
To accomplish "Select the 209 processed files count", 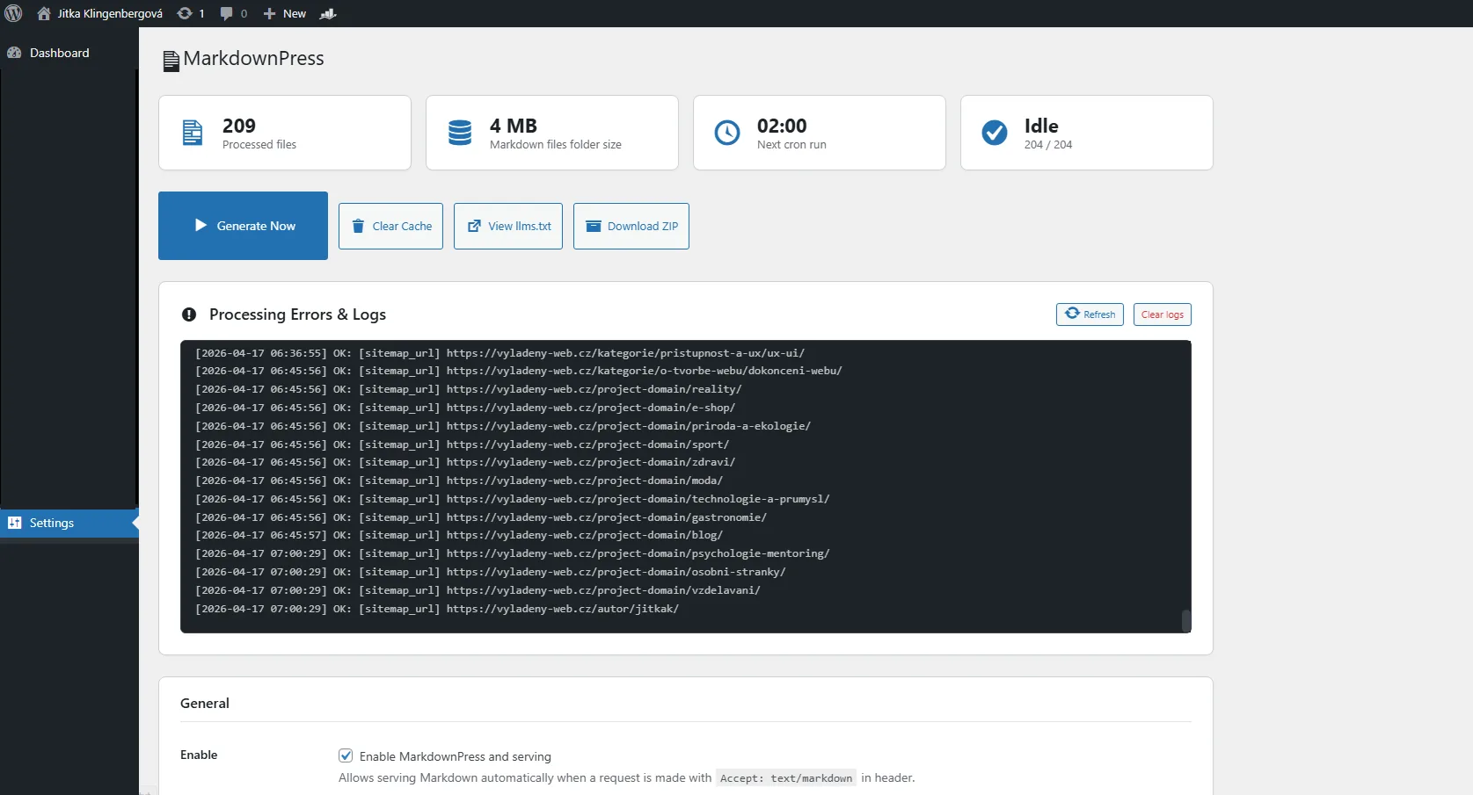I will (239, 126).
